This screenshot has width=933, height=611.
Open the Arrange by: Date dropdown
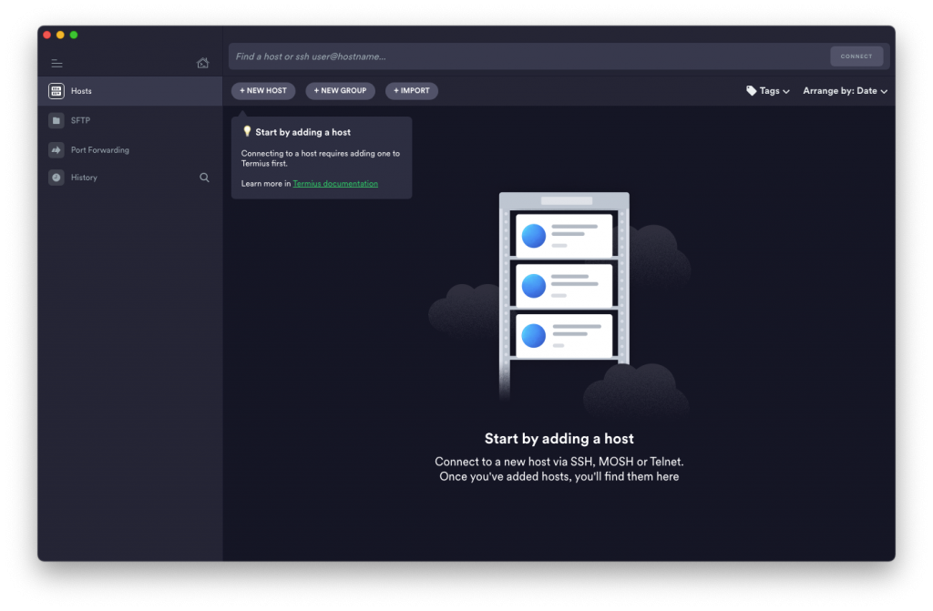[x=845, y=91]
